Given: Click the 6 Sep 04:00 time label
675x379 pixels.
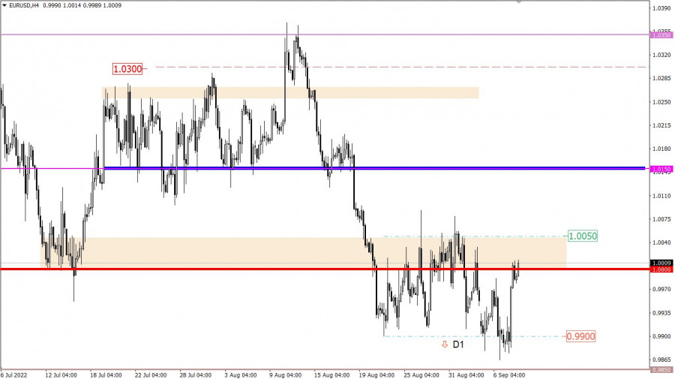Looking at the screenshot, I should [509, 375].
